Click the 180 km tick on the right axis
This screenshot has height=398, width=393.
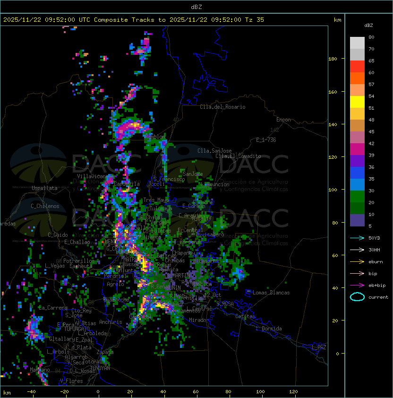(x=333, y=59)
